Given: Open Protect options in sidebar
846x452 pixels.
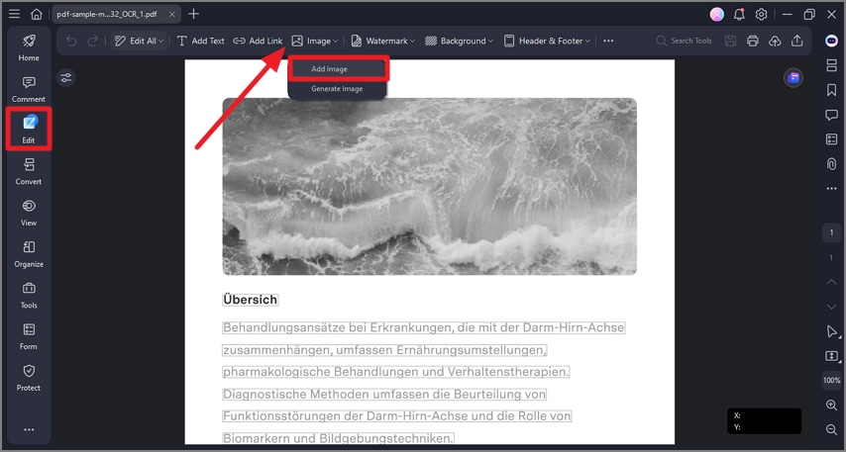Looking at the screenshot, I should click(29, 378).
